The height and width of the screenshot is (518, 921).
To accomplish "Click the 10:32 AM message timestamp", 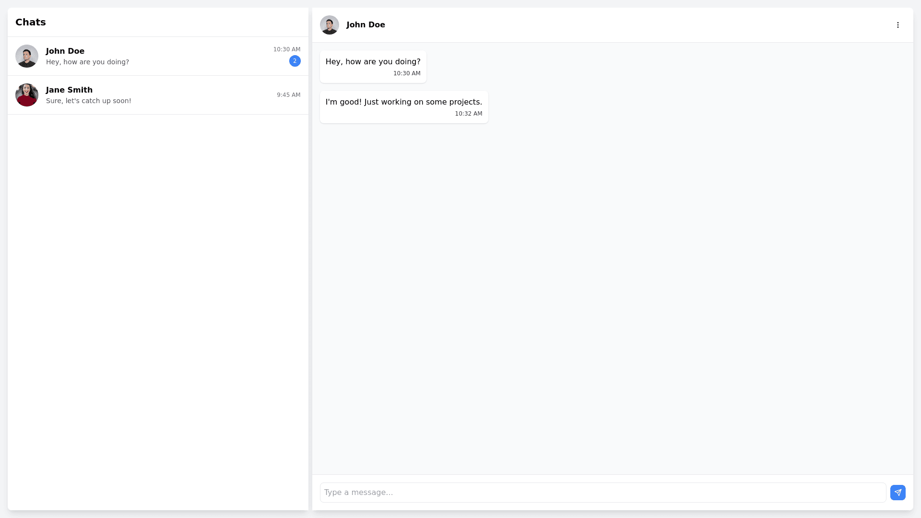I will pos(468,114).
